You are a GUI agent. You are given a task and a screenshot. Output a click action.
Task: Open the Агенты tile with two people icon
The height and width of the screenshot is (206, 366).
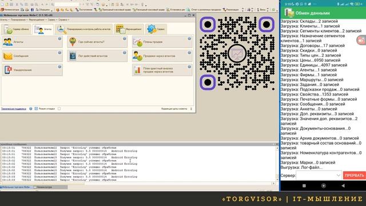33,42
